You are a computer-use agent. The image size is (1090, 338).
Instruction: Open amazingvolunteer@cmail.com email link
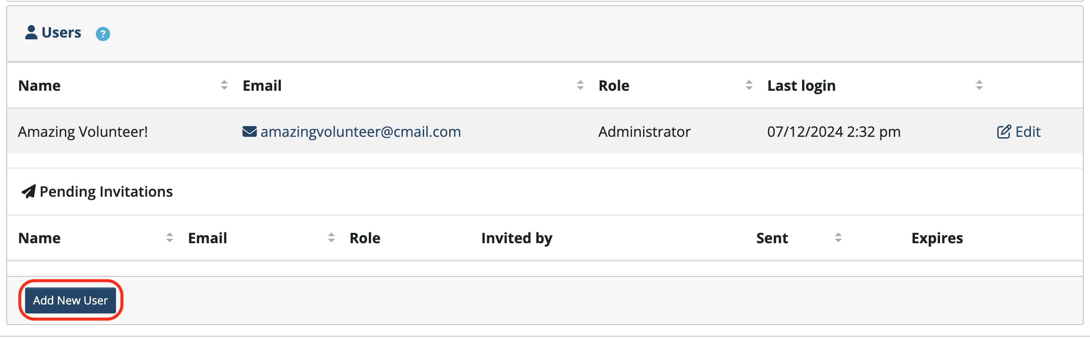pyautogui.click(x=360, y=131)
